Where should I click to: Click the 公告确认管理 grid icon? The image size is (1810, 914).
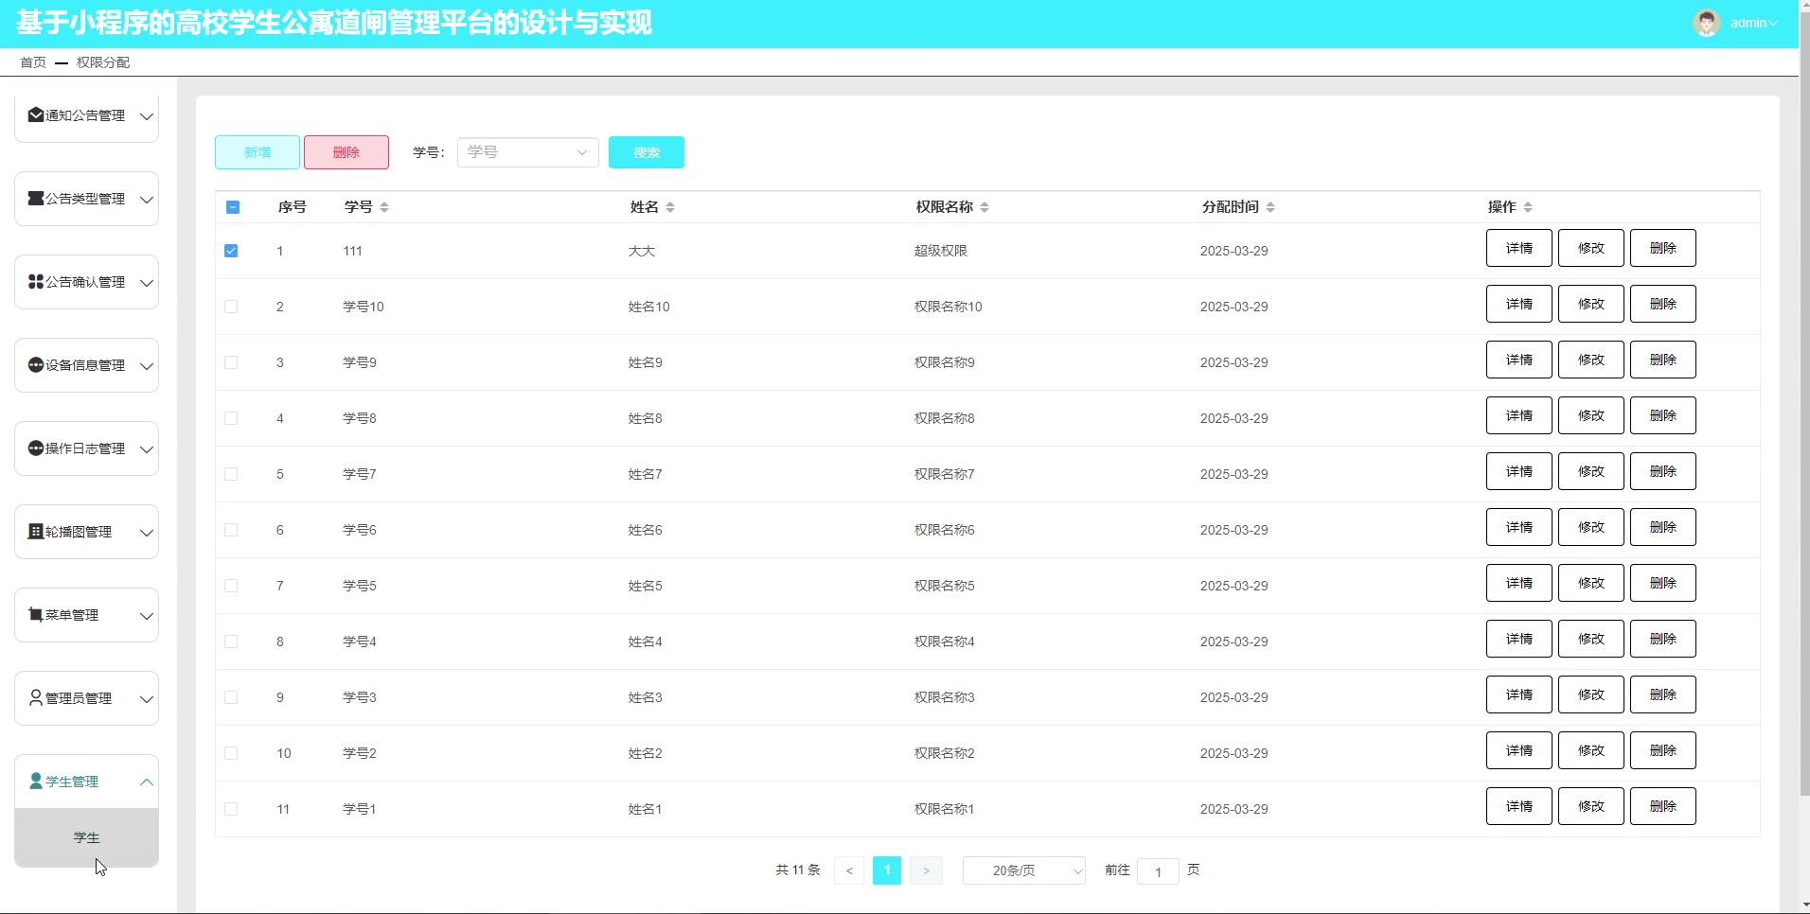tap(36, 282)
